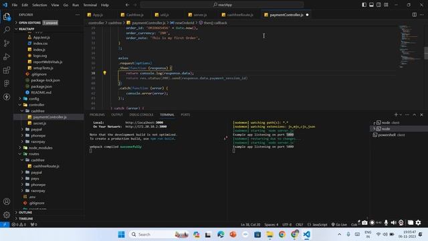Open the Search view in activity bar
428x241 pixels.
pos(7,29)
